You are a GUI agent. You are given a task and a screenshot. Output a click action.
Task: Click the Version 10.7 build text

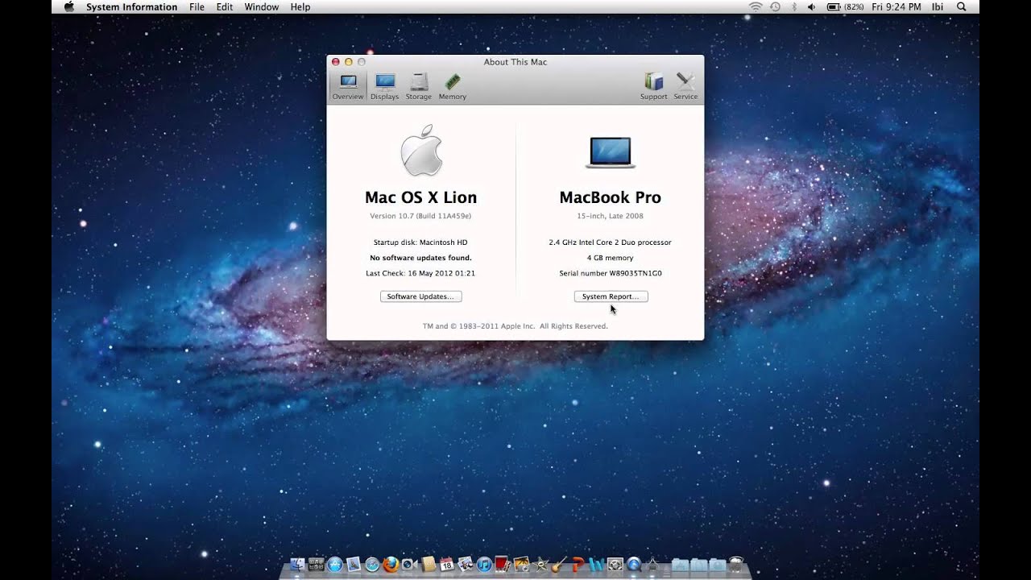pos(420,216)
